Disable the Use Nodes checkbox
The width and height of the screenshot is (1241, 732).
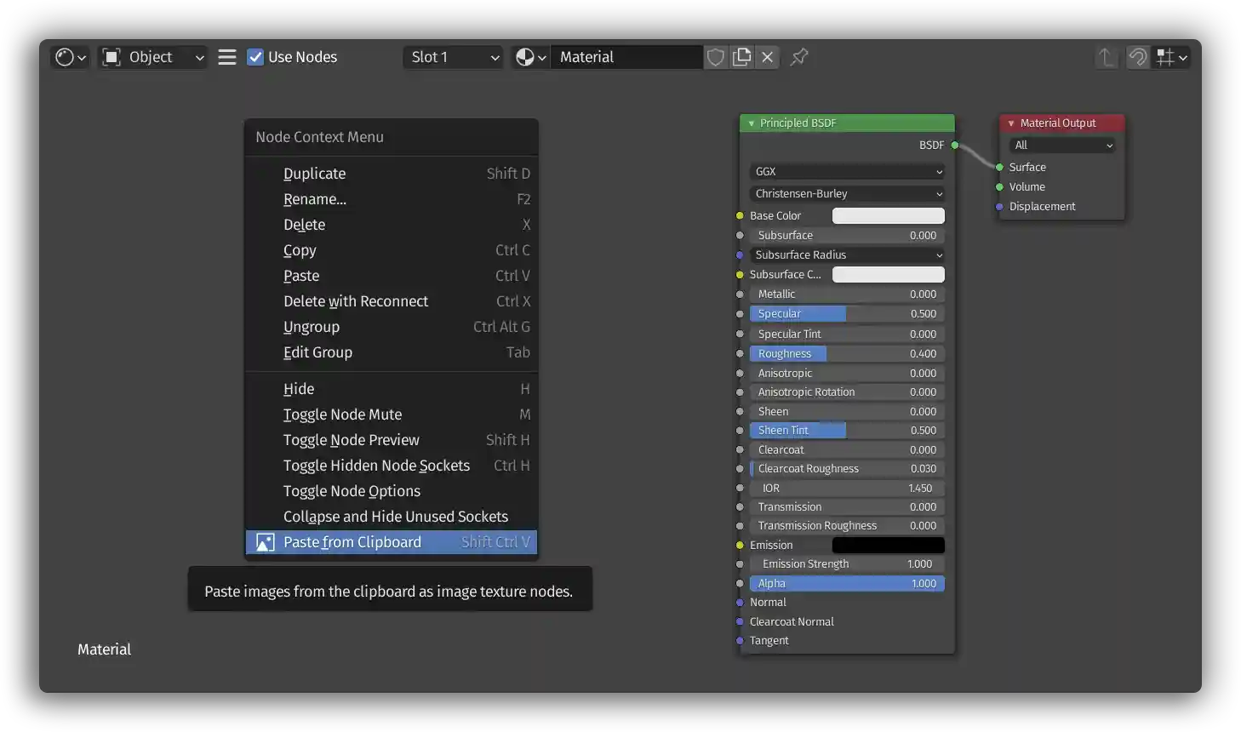point(254,57)
